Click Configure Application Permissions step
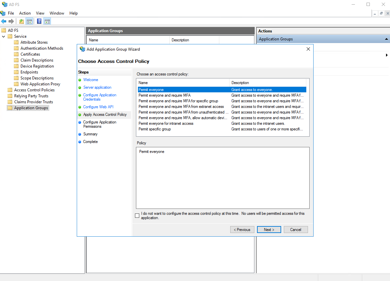Viewport: 390px width, 281px height. pos(100,124)
